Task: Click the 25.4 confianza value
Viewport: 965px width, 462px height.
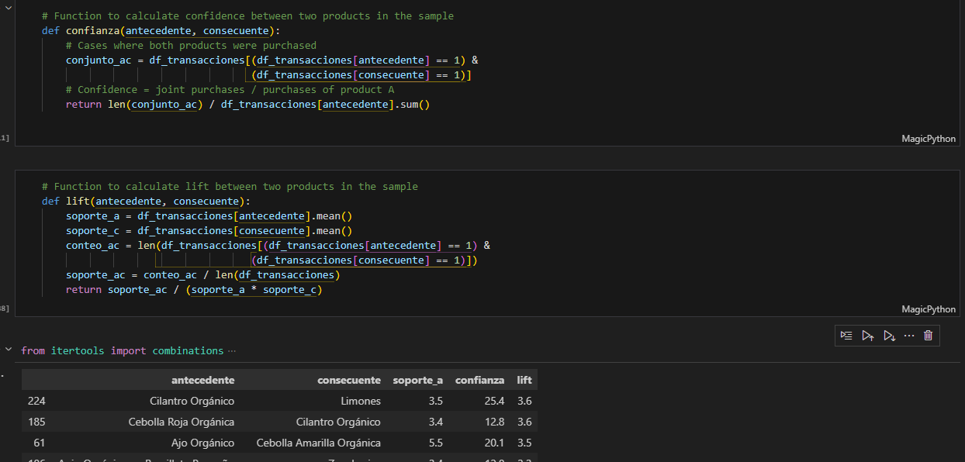Action: [x=493, y=401]
